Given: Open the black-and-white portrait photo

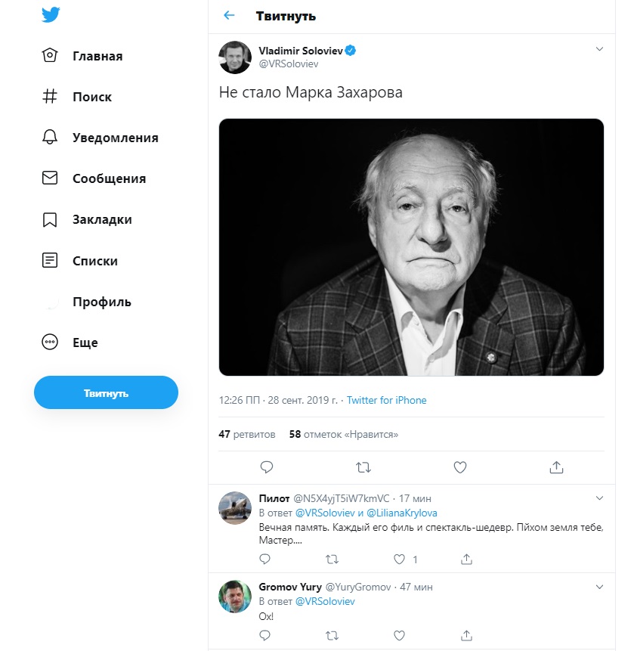Looking at the screenshot, I should [x=411, y=247].
